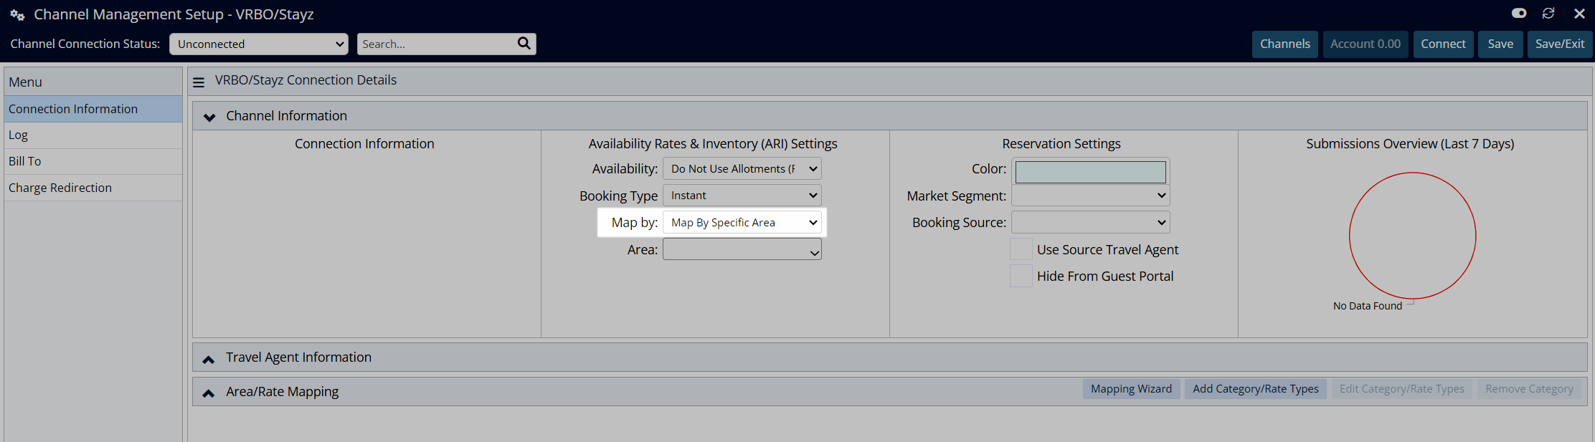The width and height of the screenshot is (1595, 442).
Task: Click the refresh icon in the title bar
Action: coord(1548,14)
